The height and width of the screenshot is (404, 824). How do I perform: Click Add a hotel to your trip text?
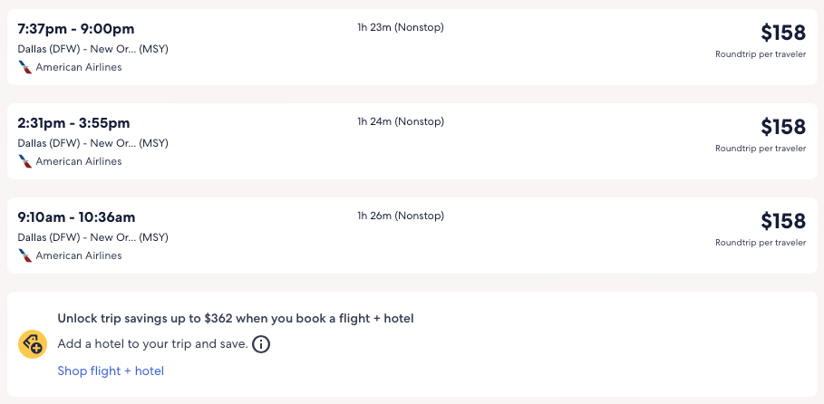coord(152,344)
